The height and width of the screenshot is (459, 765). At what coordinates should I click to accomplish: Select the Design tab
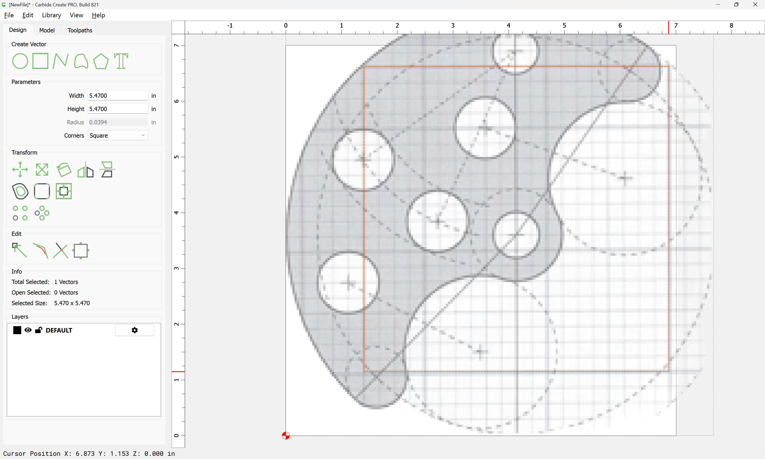tap(18, 30)
